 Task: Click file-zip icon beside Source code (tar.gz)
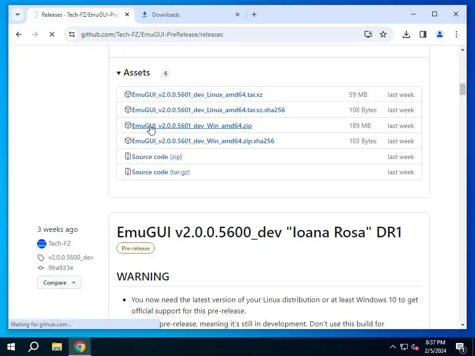(x=128, y=172)
